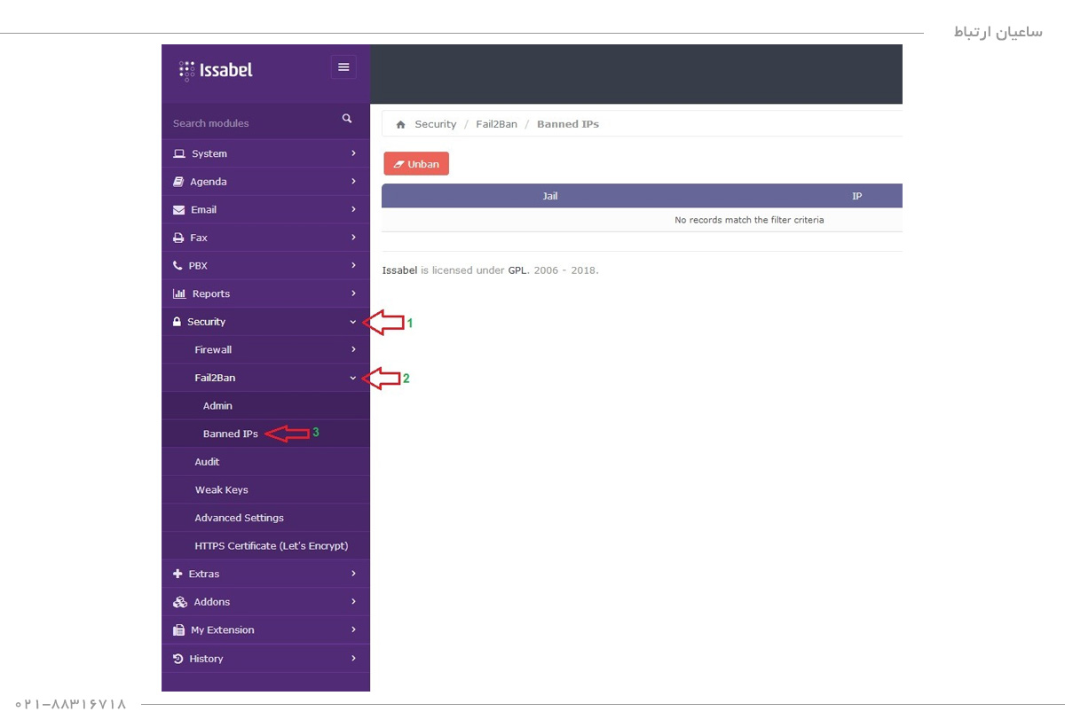Image resolution: width=1065 pixels, height=727 pixels.
Task: Focus the Search modules input field
Action: (248, 123)
